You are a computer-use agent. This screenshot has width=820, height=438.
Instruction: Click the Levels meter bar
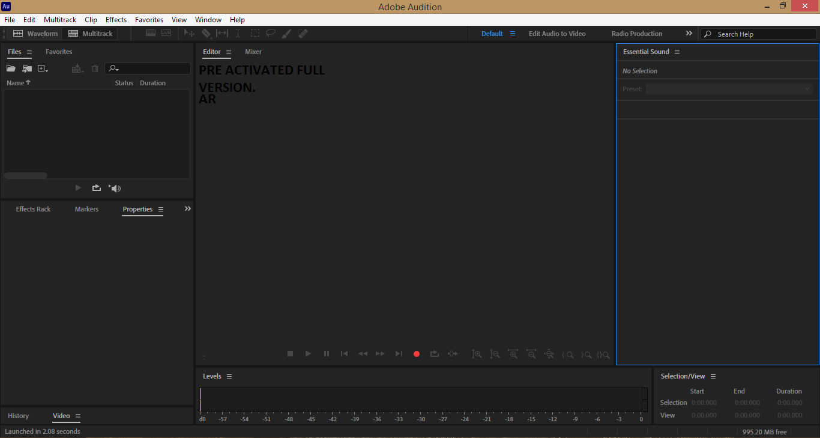(424, 400)
